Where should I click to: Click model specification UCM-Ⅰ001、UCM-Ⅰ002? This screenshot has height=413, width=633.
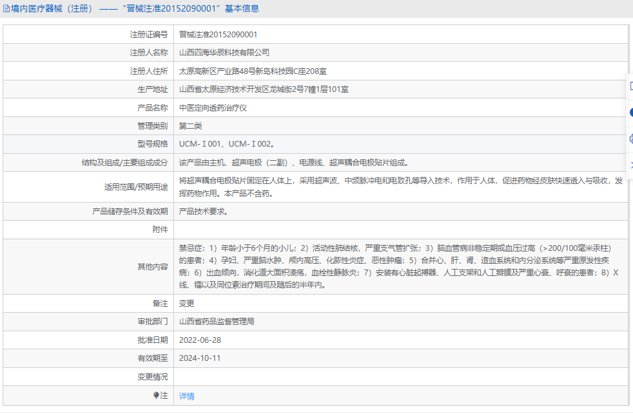[228, 144]
